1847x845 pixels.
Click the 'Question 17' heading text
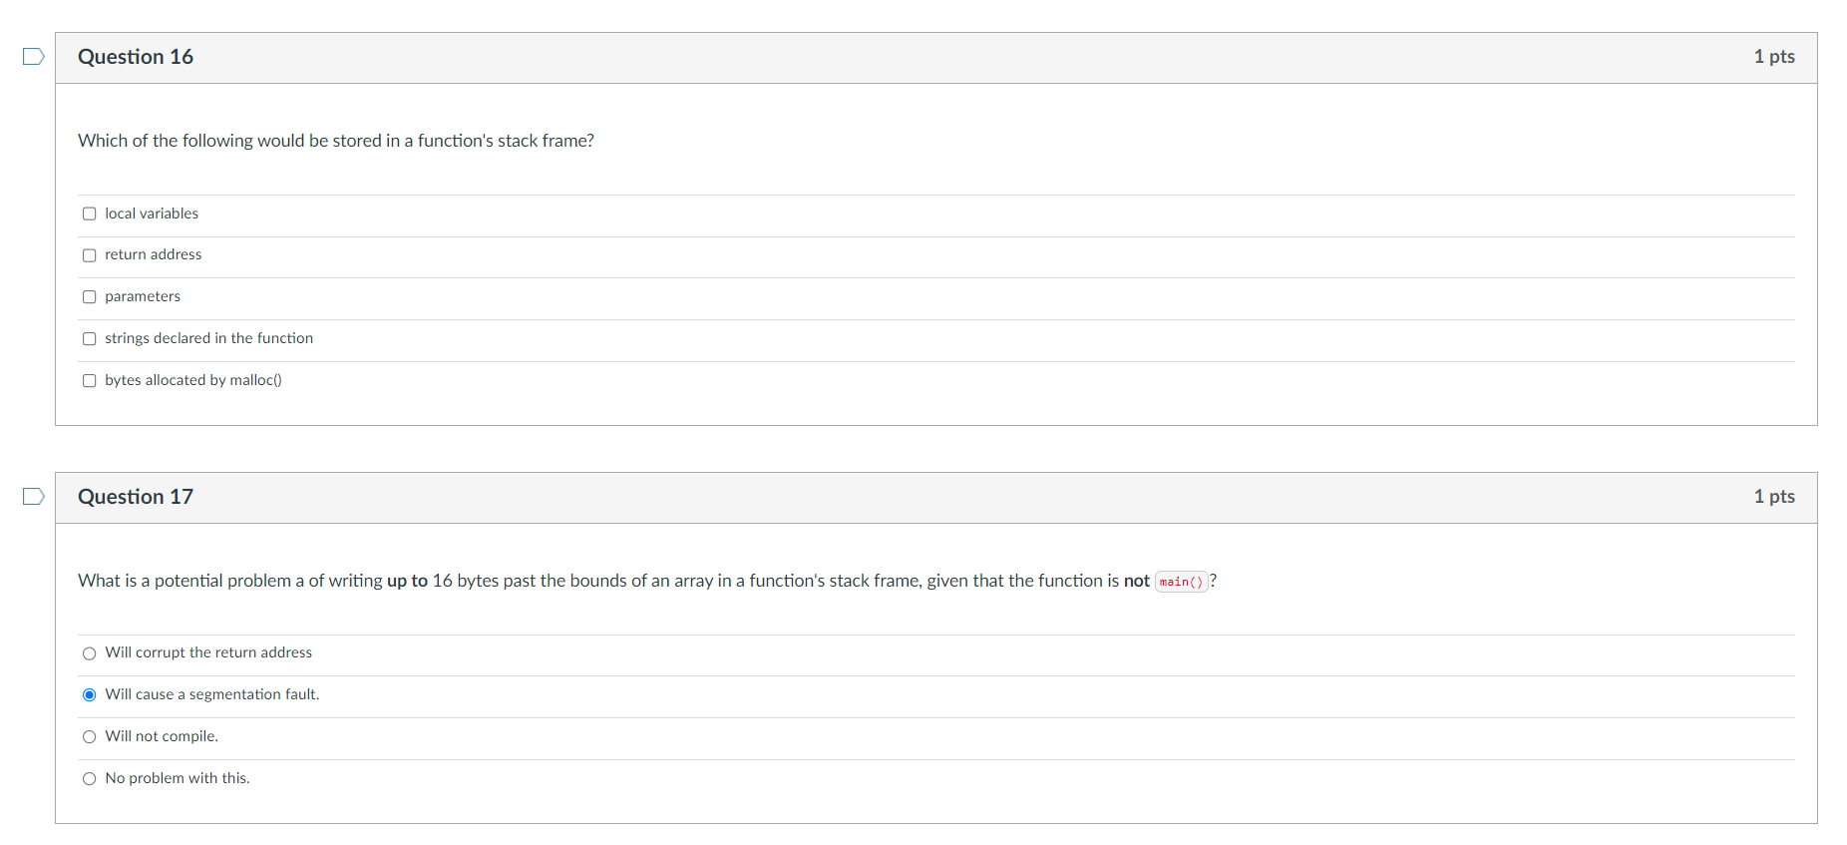click(136, 497)
